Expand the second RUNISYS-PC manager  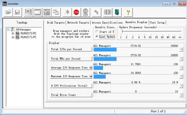tap(13, 37)
